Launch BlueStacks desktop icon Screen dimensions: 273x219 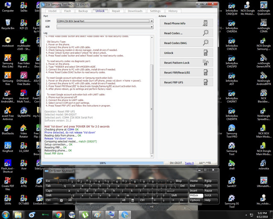point(8,130)
